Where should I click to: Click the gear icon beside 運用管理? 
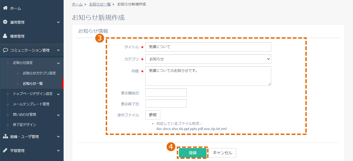(5, 22)
